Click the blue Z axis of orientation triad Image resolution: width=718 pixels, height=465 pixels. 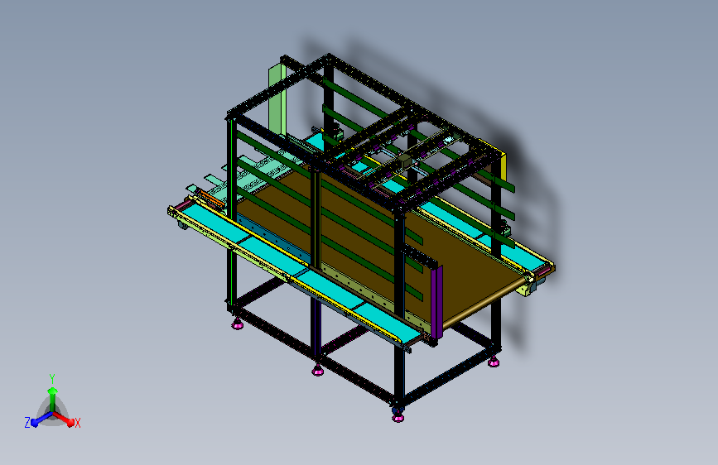tap(40, 419)
